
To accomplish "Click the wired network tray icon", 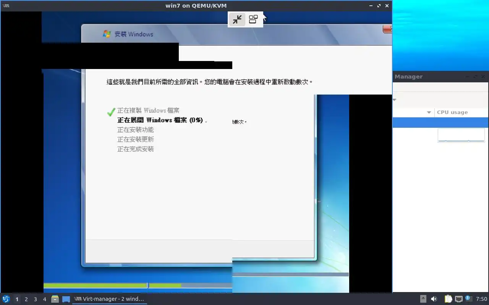I will 458,299.
